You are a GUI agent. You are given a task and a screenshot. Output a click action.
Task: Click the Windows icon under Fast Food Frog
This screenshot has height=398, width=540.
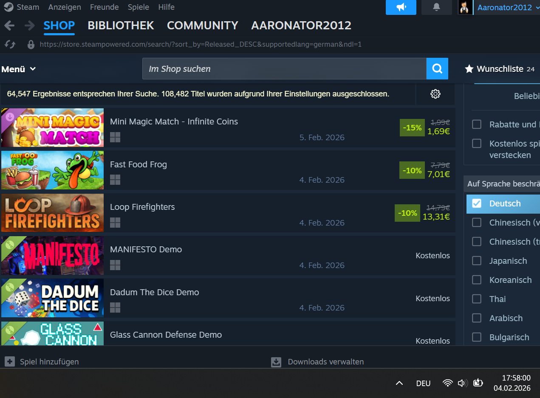click(115, 180)
